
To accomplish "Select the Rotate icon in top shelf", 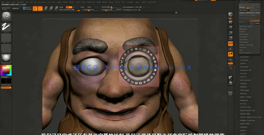I will [x=56, y=9].
